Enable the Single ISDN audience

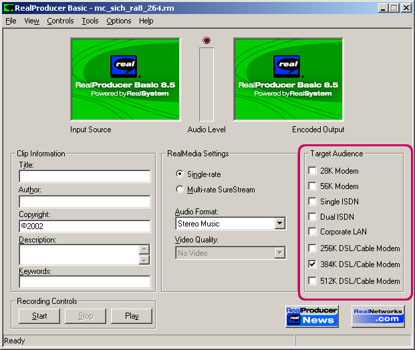point(312,201)
